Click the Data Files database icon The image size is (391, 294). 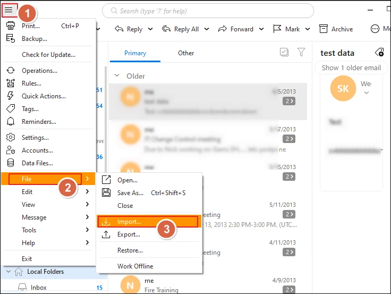click(x=11, y=163)
